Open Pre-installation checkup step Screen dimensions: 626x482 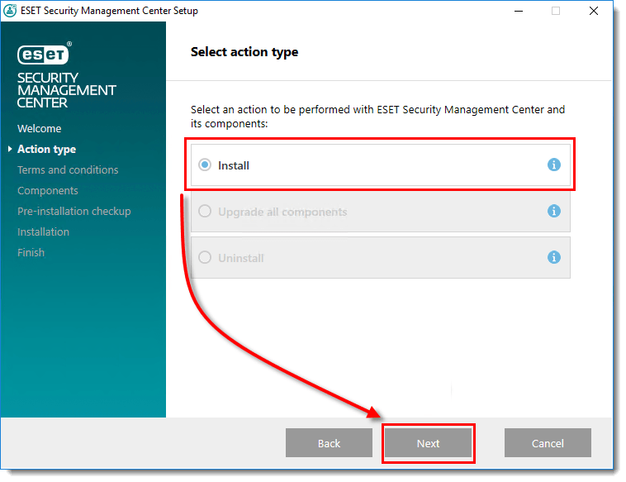click(x=74, y=212)
